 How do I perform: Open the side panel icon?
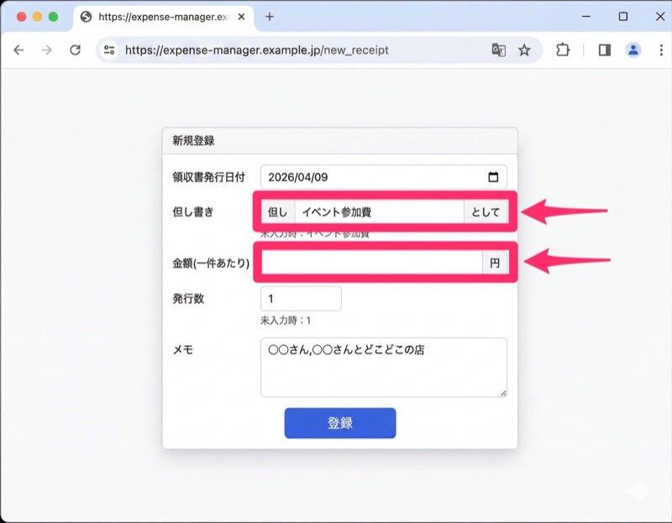(604, 50)
